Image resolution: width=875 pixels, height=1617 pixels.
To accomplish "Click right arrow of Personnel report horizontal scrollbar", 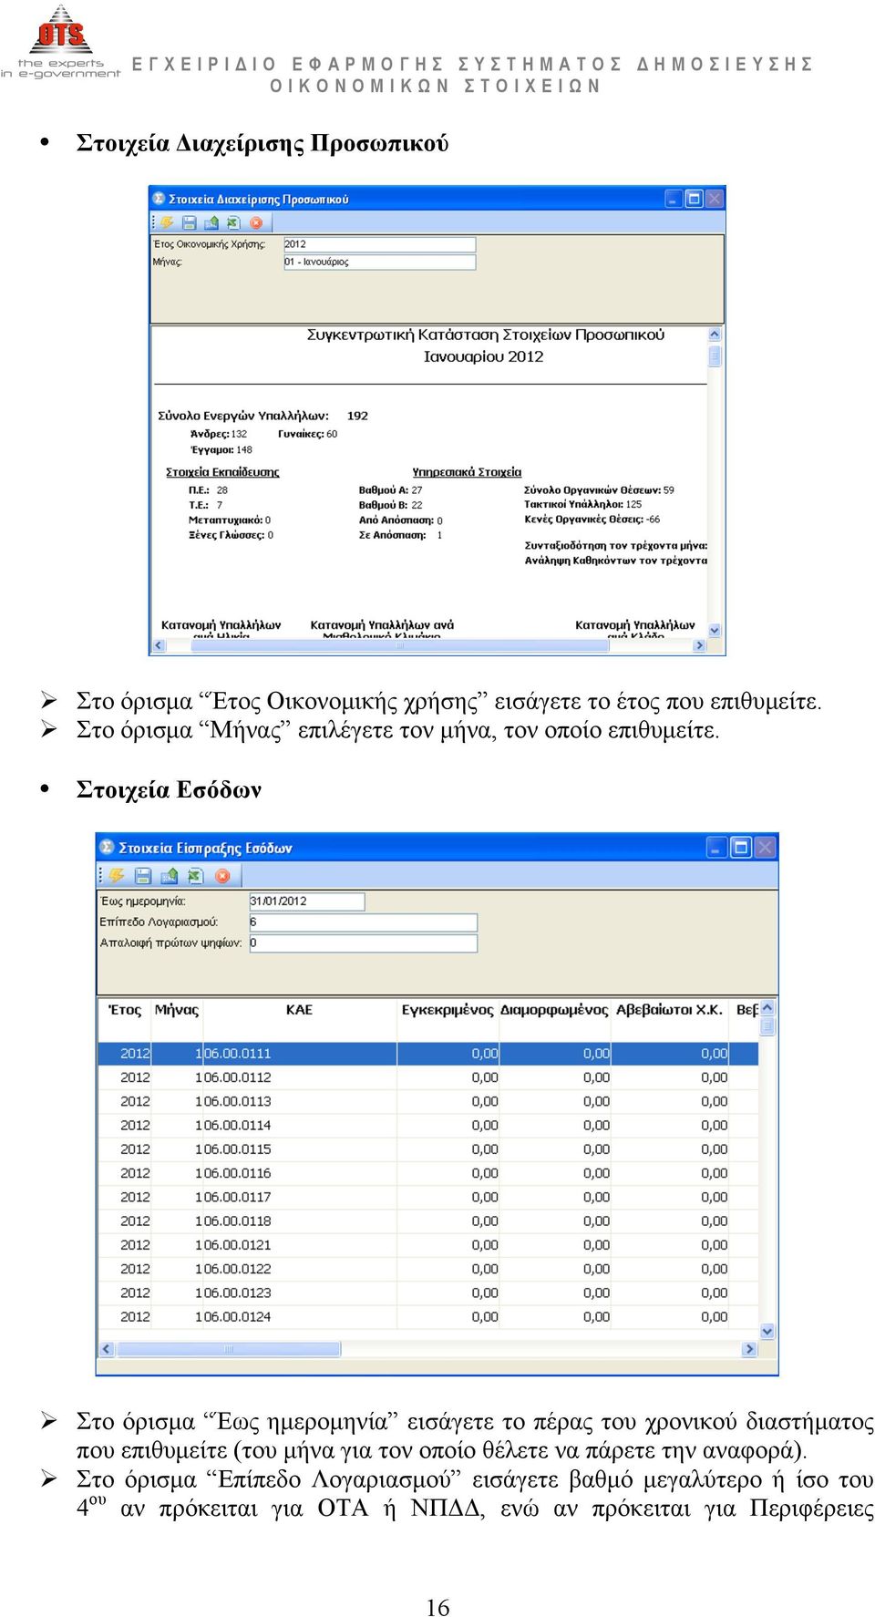I will click(700, 645).
